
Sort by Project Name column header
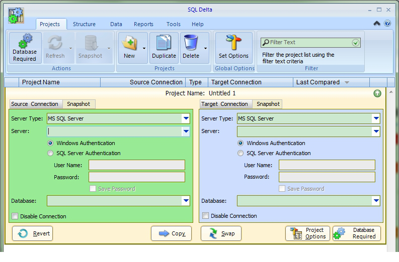point(59,82)
